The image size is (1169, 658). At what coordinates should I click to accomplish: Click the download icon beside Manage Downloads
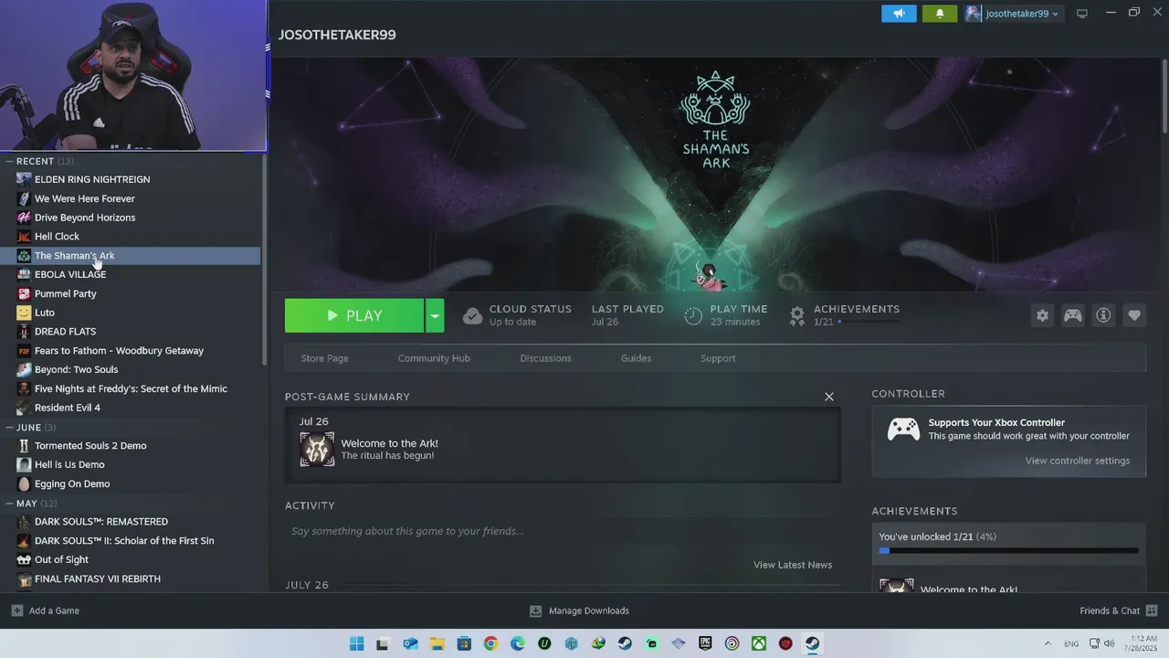click(536, 610)
